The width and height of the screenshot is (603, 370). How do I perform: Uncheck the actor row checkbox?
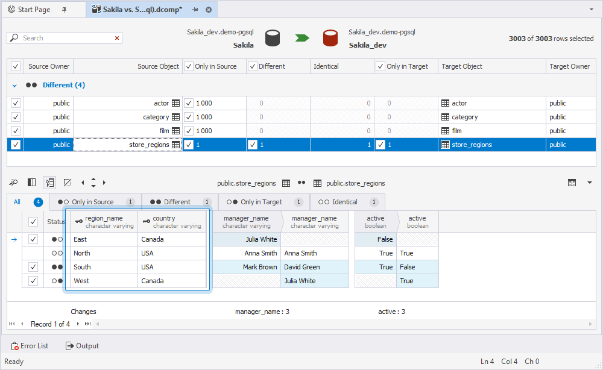point(16,103)
